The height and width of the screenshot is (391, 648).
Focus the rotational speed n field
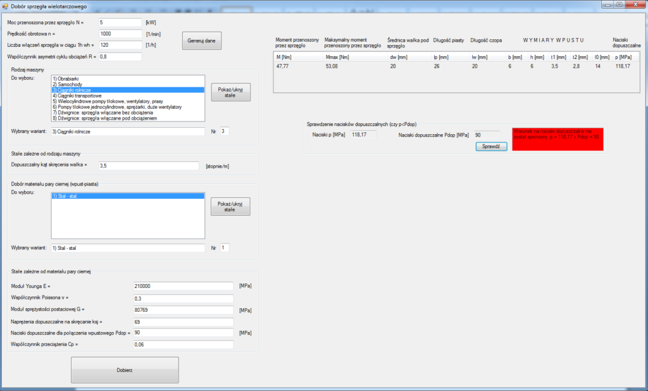point(120,34)
